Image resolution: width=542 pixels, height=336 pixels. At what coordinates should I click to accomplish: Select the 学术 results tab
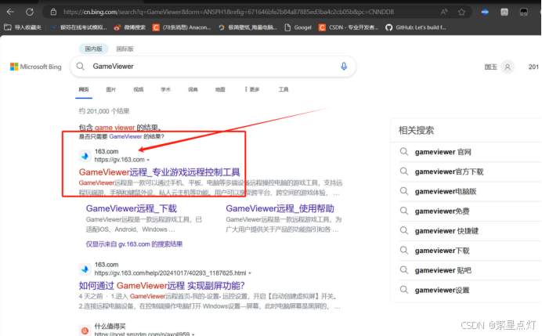click(x=165, y=89)
